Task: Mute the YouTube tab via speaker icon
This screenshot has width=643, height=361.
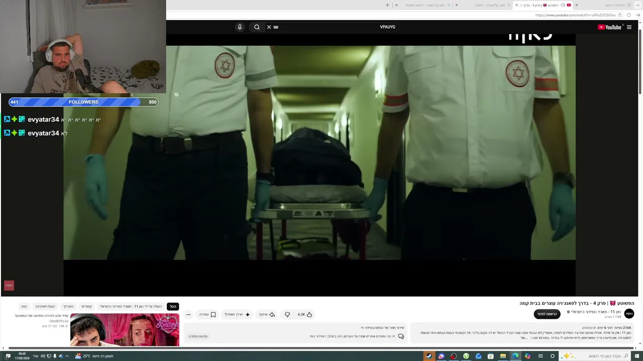Action: tap(563, 5)
